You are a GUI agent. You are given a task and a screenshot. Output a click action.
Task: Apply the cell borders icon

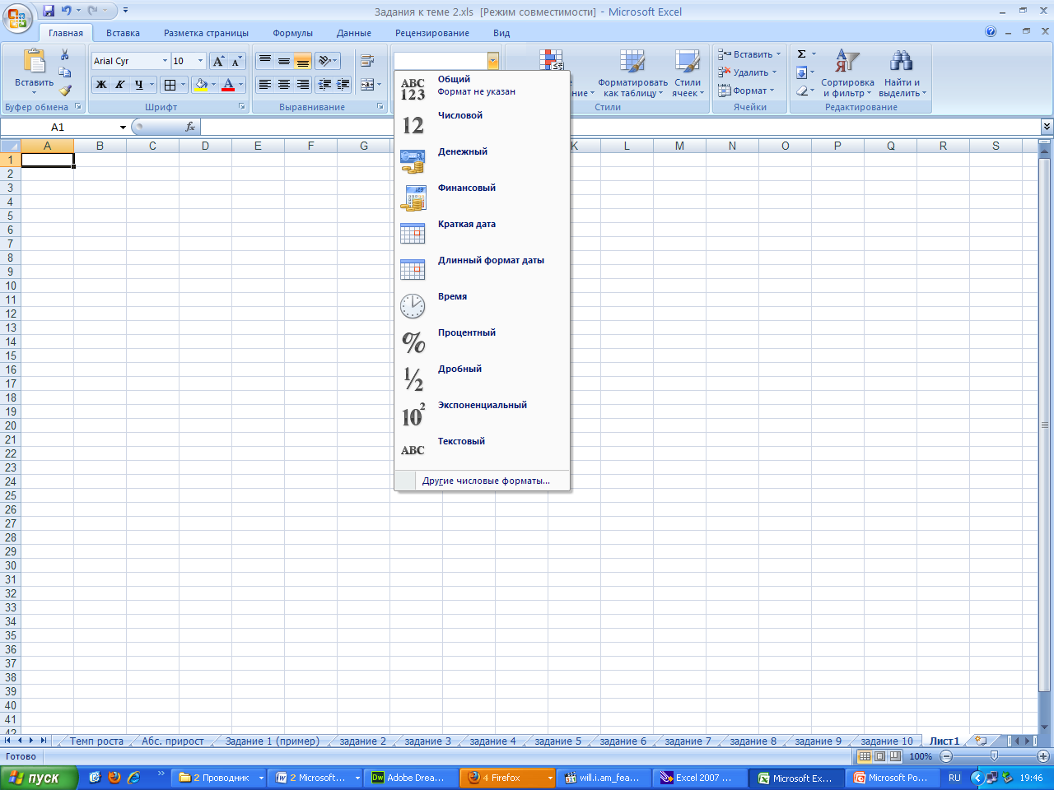(x=170, y=84)
